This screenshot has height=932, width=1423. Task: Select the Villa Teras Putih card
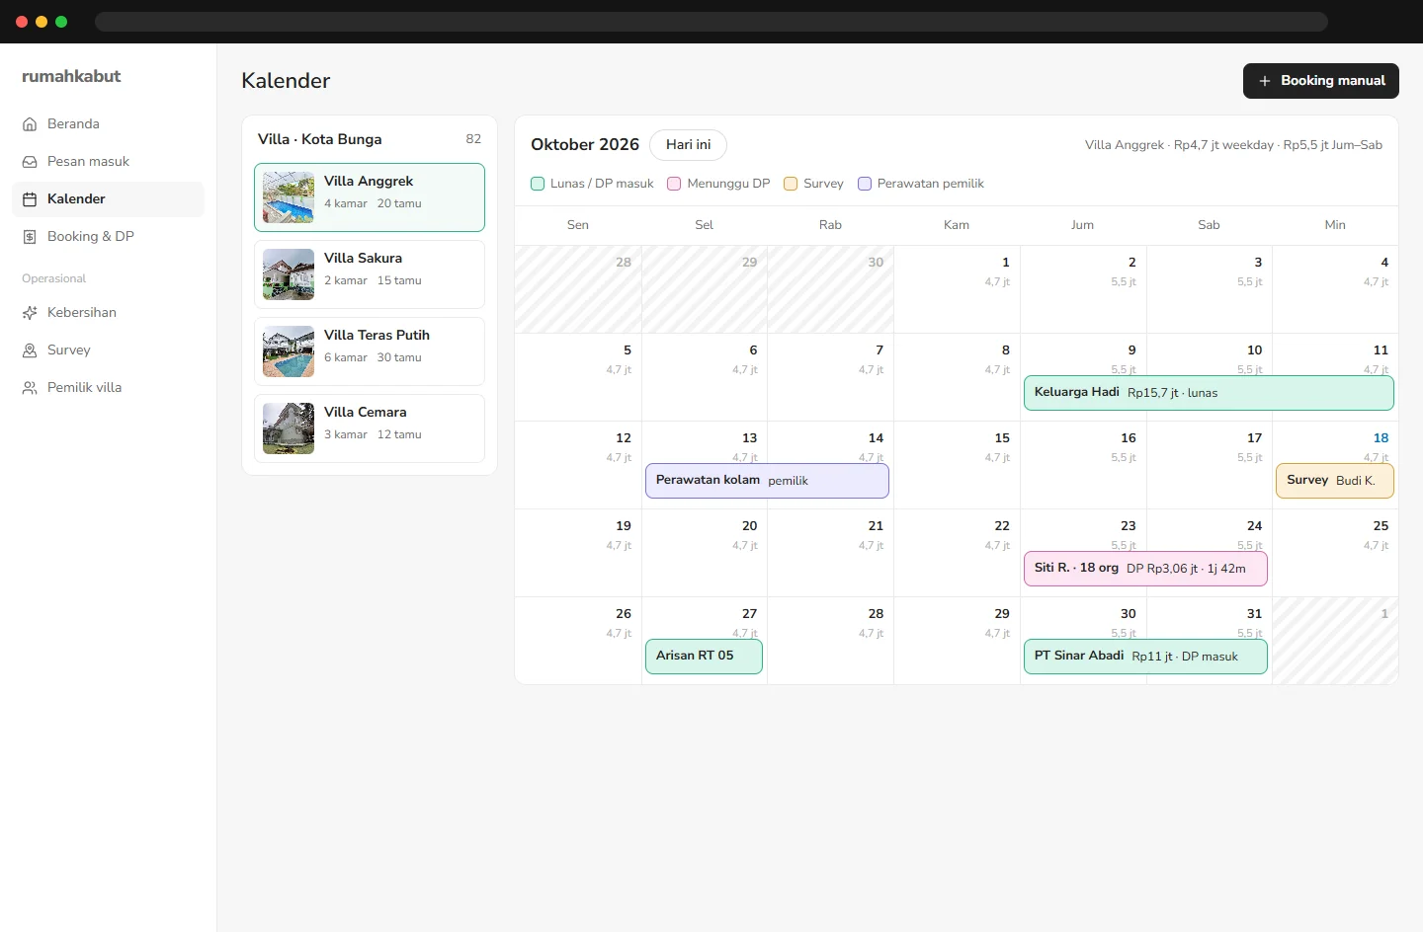[370, 351]
